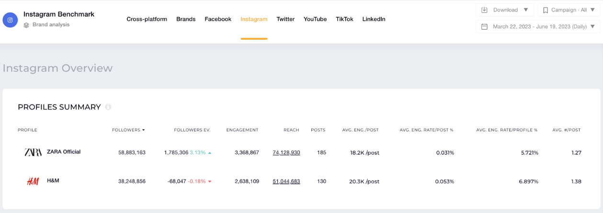
Task: Click the Instagram Benchmark title
Action: 59,14
